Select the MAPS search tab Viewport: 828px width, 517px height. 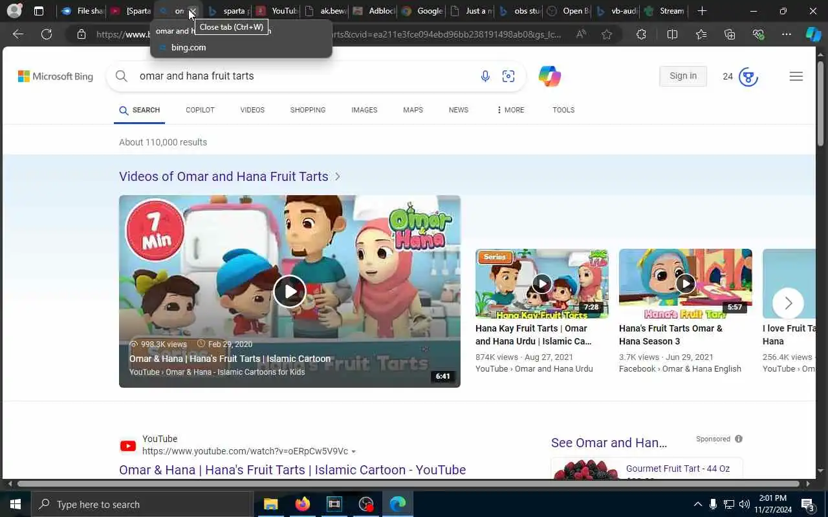[x=413, y=110]
